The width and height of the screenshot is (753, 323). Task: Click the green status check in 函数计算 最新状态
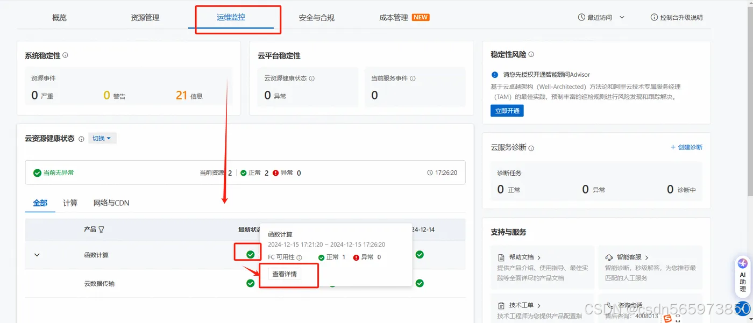250,254
